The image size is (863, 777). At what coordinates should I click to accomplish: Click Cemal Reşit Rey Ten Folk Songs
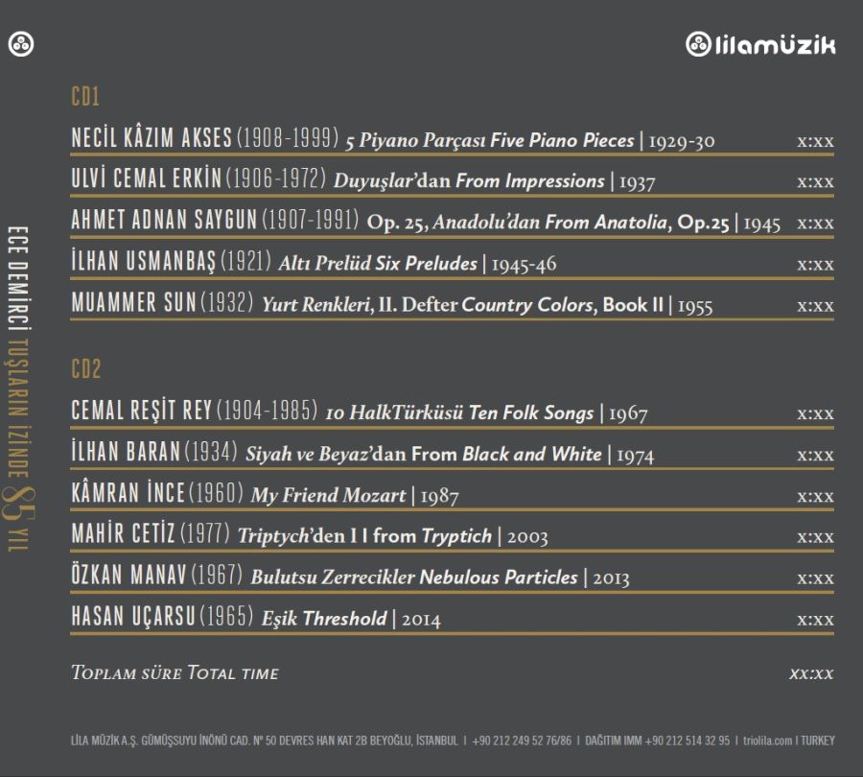(x=360, y=412)
